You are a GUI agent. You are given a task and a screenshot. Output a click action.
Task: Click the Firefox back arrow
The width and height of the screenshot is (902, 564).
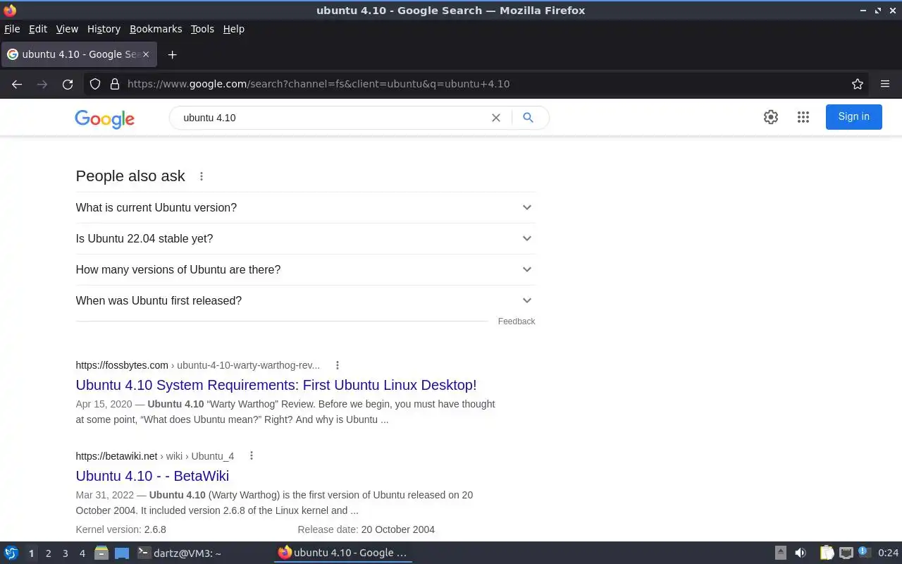(17, 84)
